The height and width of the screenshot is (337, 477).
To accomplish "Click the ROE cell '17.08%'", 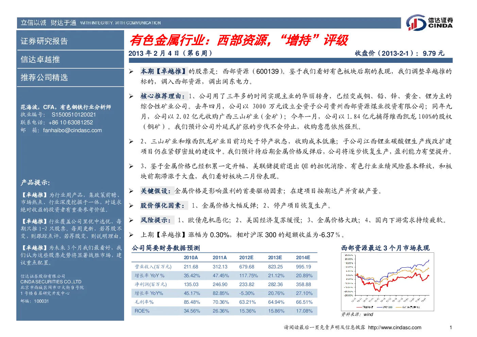I will (x=304, y=311).
